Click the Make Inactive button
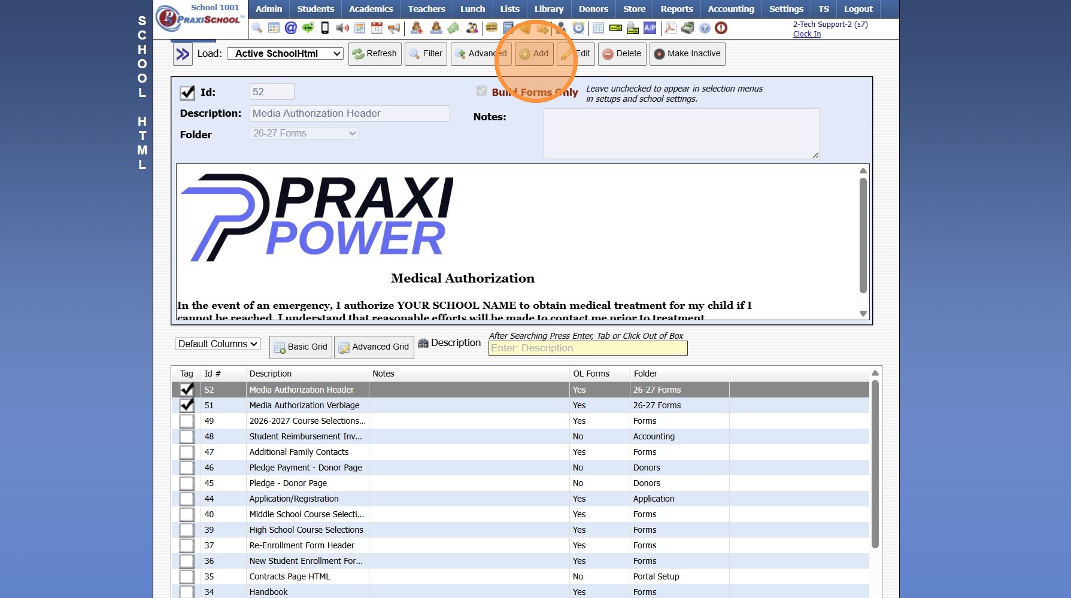The width and height of the screenshot is (1071, 598). pos(687,54)
